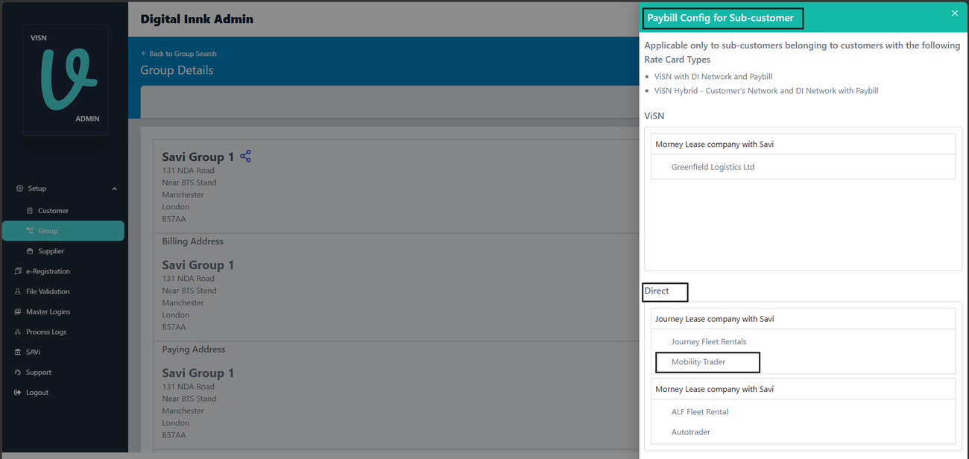The width and height of the screenshot is (969, 459).
Task: Click the ViSN Admin logo
Action: [65, 80]
